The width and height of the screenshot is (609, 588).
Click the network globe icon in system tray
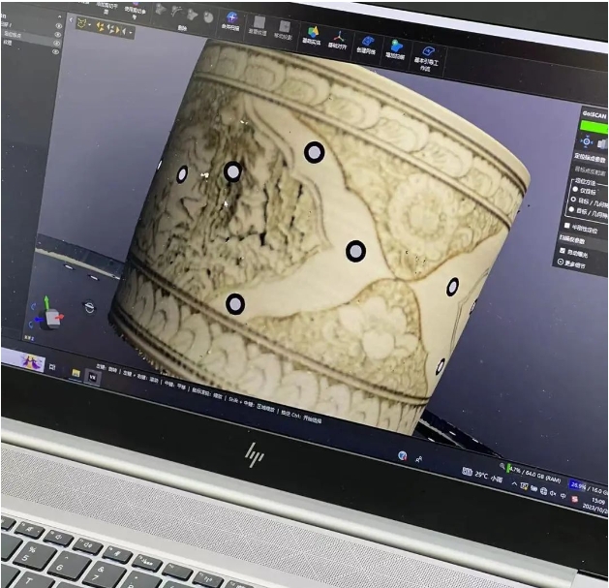click(543, 492)
